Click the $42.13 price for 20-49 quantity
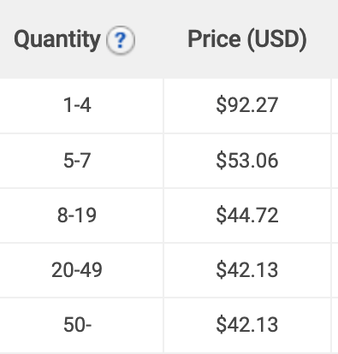The image size is (338, 354). pos(247,270)
